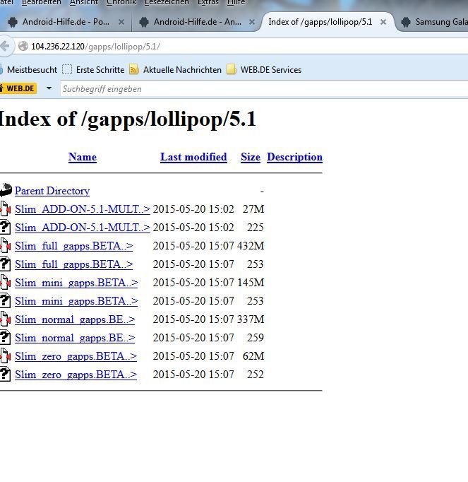Click the URL address bar field

tap(243, 47)
